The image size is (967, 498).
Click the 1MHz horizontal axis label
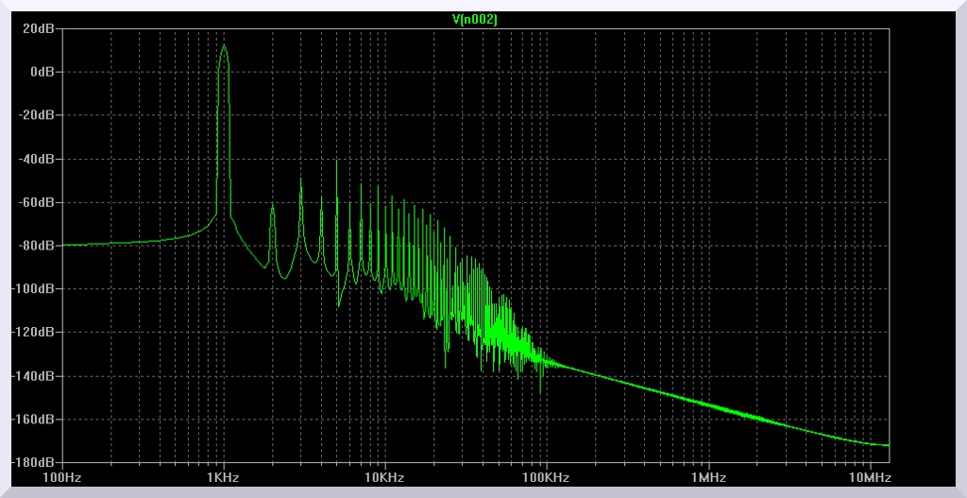(x=707, y=479)
